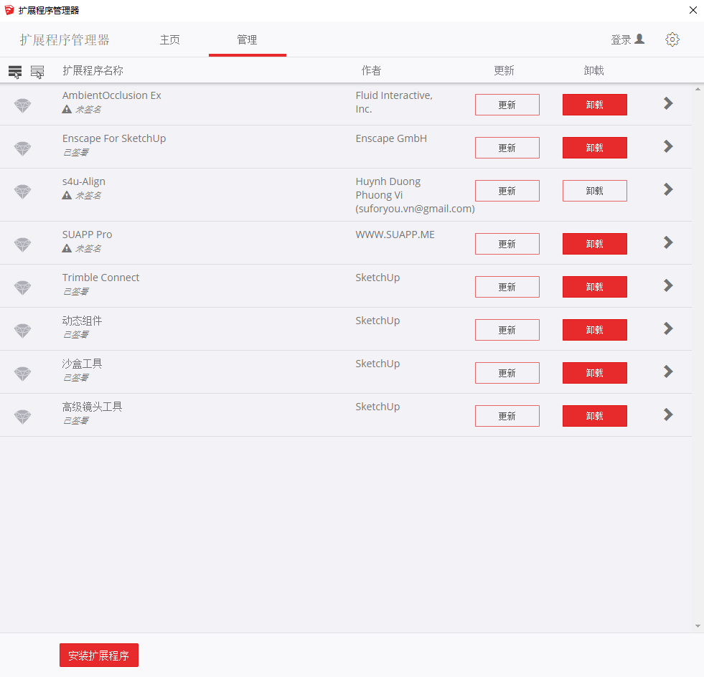
Task: Click Fluid Interactive, Inc. author text
Action: pos(394,102)
